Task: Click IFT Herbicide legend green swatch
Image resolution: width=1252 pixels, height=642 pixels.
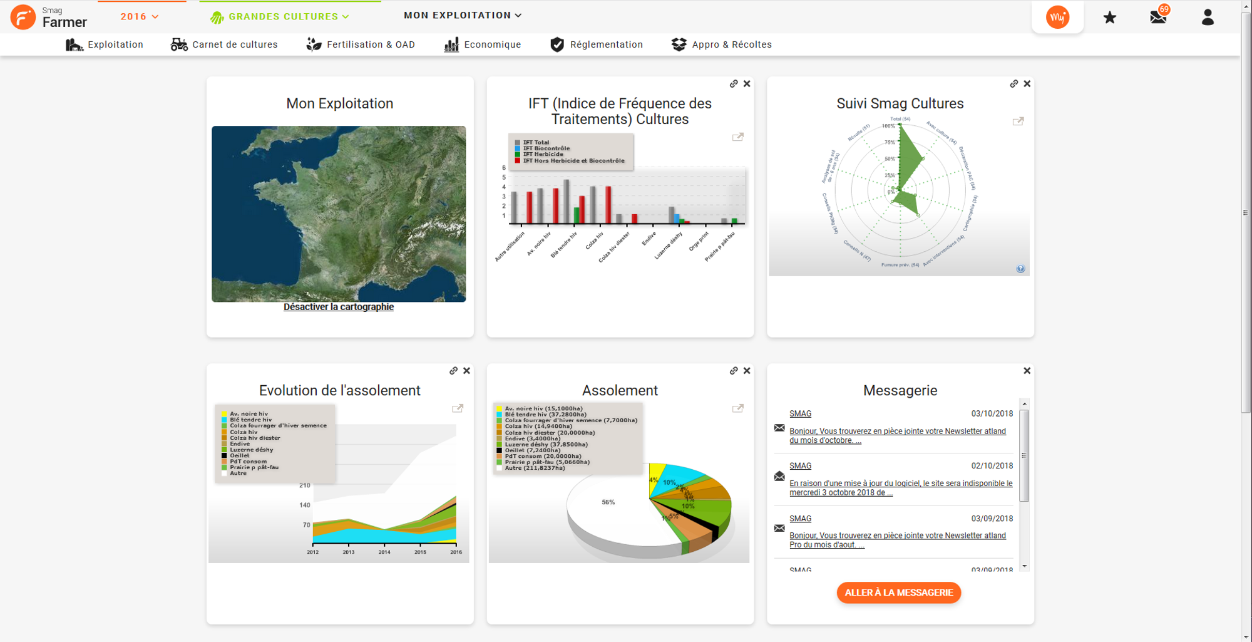Action: [518, 155]
